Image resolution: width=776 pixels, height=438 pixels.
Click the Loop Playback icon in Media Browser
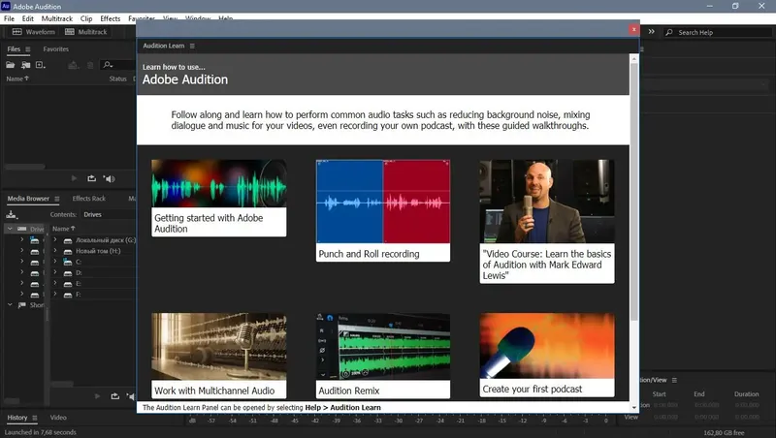point(114,396)
